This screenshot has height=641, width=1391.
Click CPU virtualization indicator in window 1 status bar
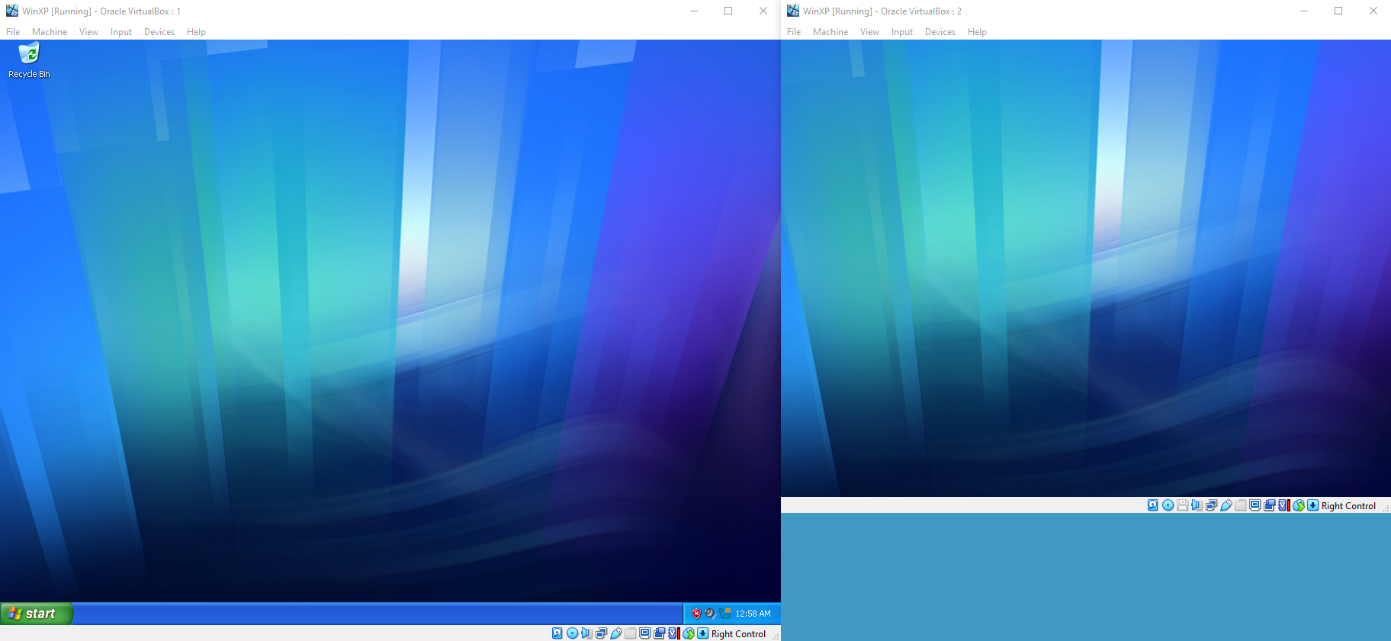(674, 633)
